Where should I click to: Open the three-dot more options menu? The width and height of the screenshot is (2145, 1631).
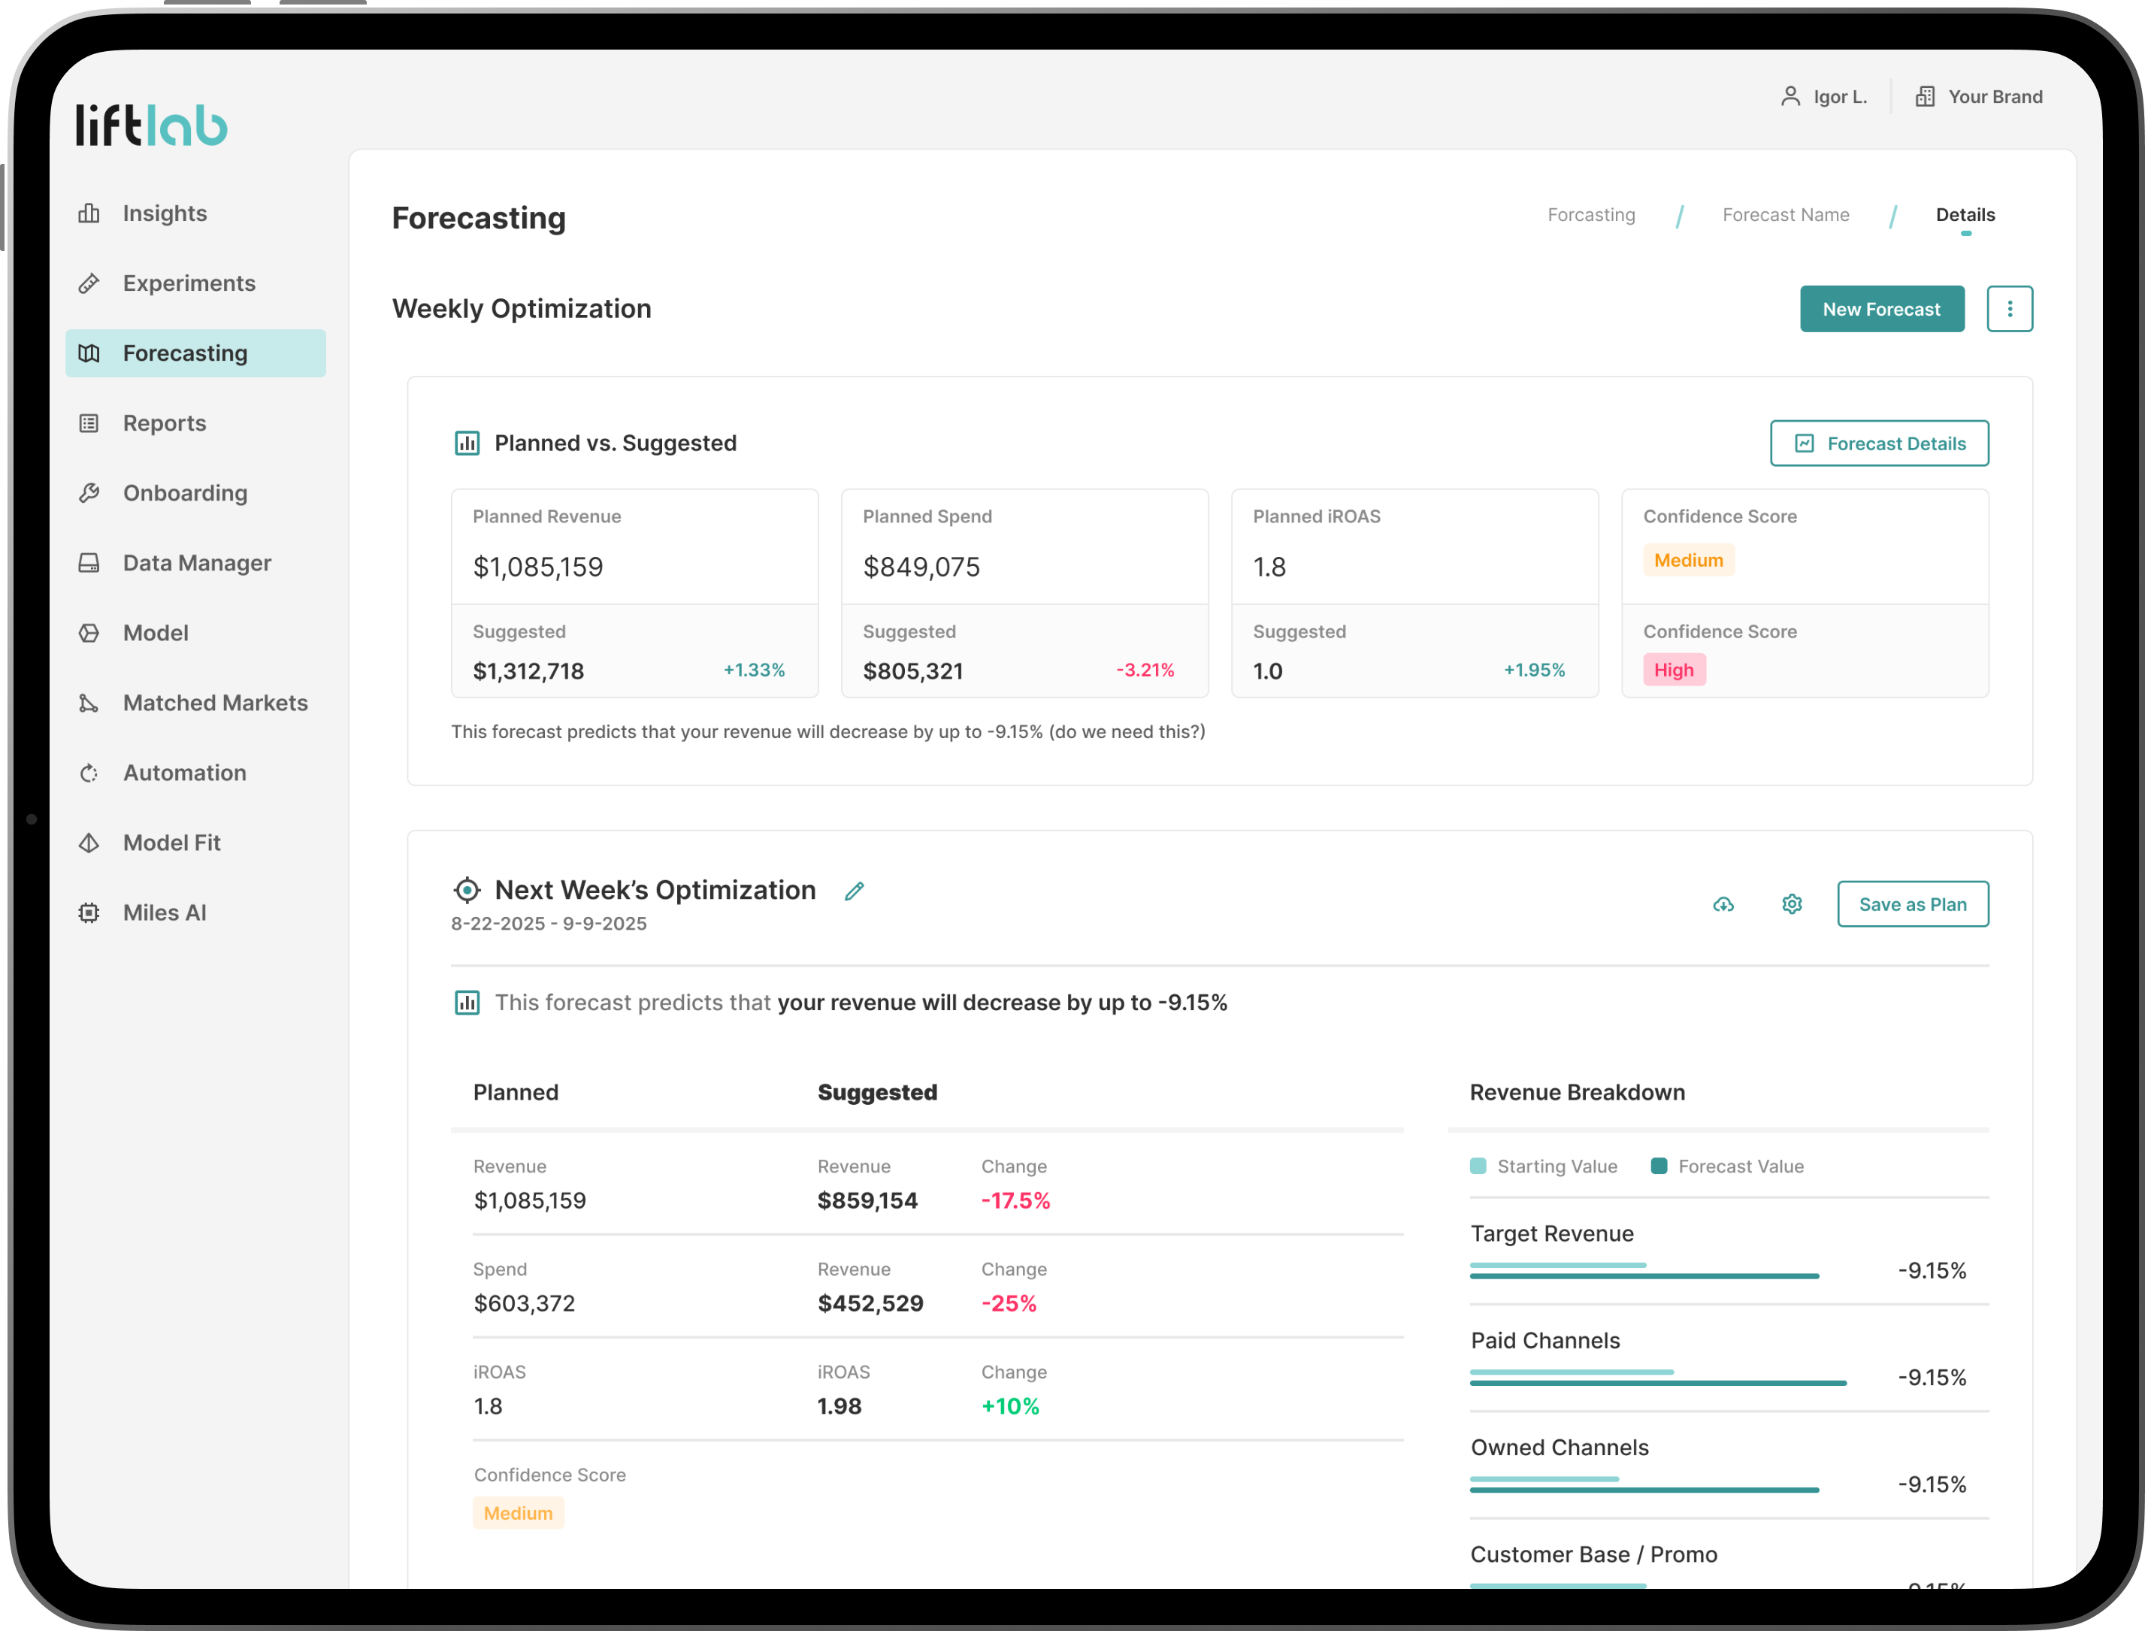pos(2009,309)
